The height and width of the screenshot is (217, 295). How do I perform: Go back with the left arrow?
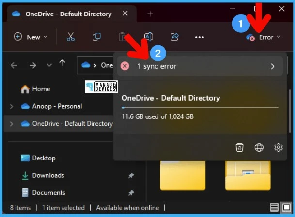14,66
